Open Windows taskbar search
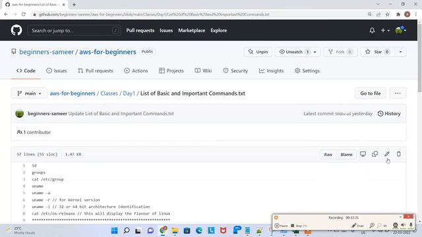Image resolution: width=422 pixels, height=237 pixels. click(127, 230)
